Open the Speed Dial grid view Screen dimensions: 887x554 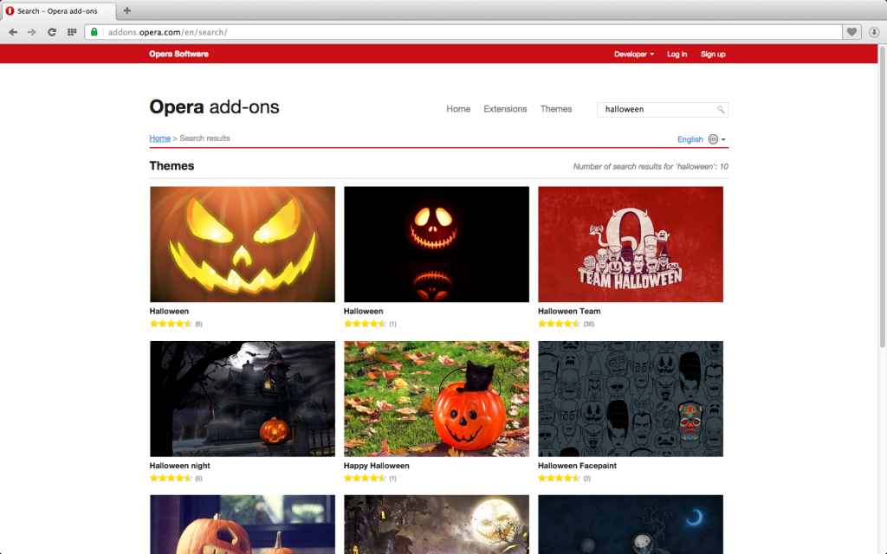72,32
